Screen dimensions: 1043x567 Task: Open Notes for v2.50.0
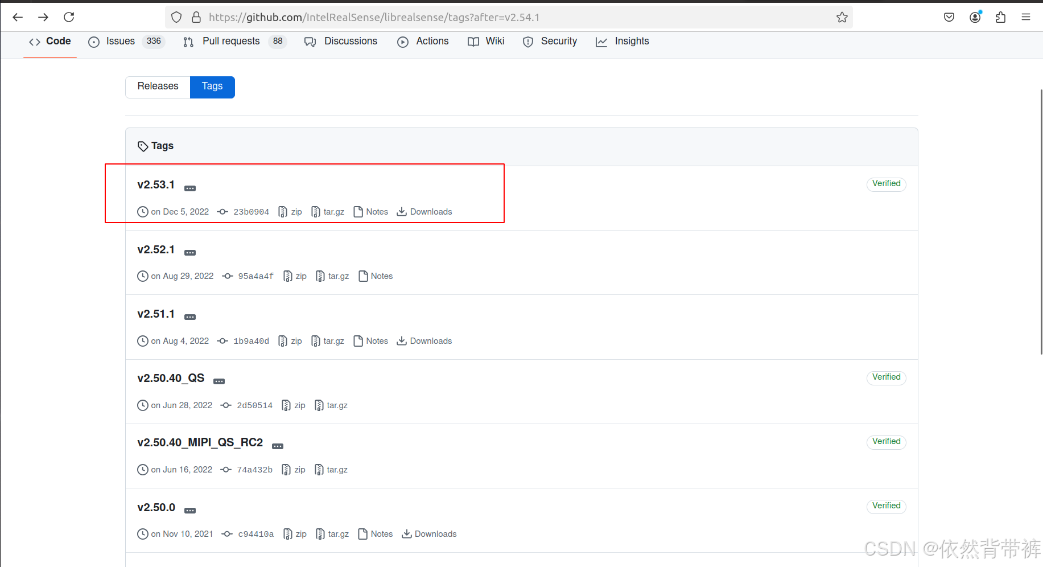tap(376, 534)
